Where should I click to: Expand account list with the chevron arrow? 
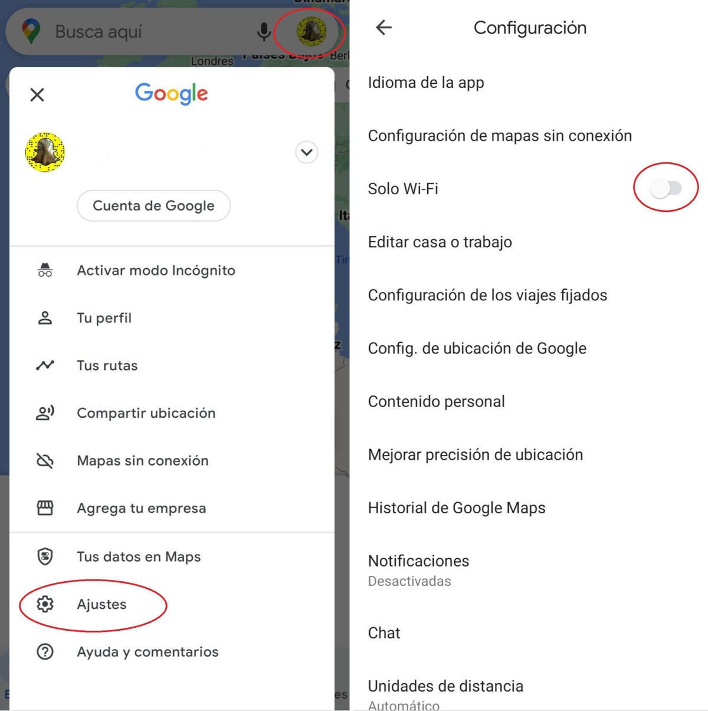pos(307,152)
